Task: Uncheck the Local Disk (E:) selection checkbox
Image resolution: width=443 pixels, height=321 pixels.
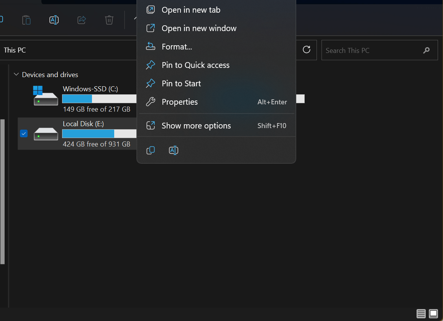Action: [x=24, y=133]
